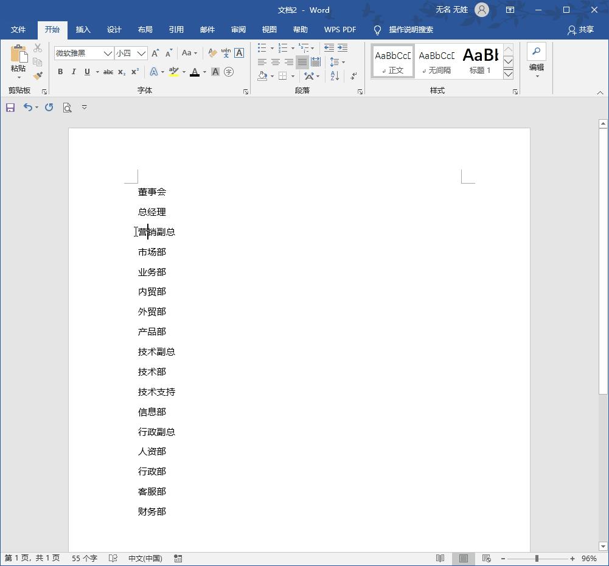Viewport: 609px width, 566px height.
Task: Apply a character border to text
Action: click(x=238, y=53)
